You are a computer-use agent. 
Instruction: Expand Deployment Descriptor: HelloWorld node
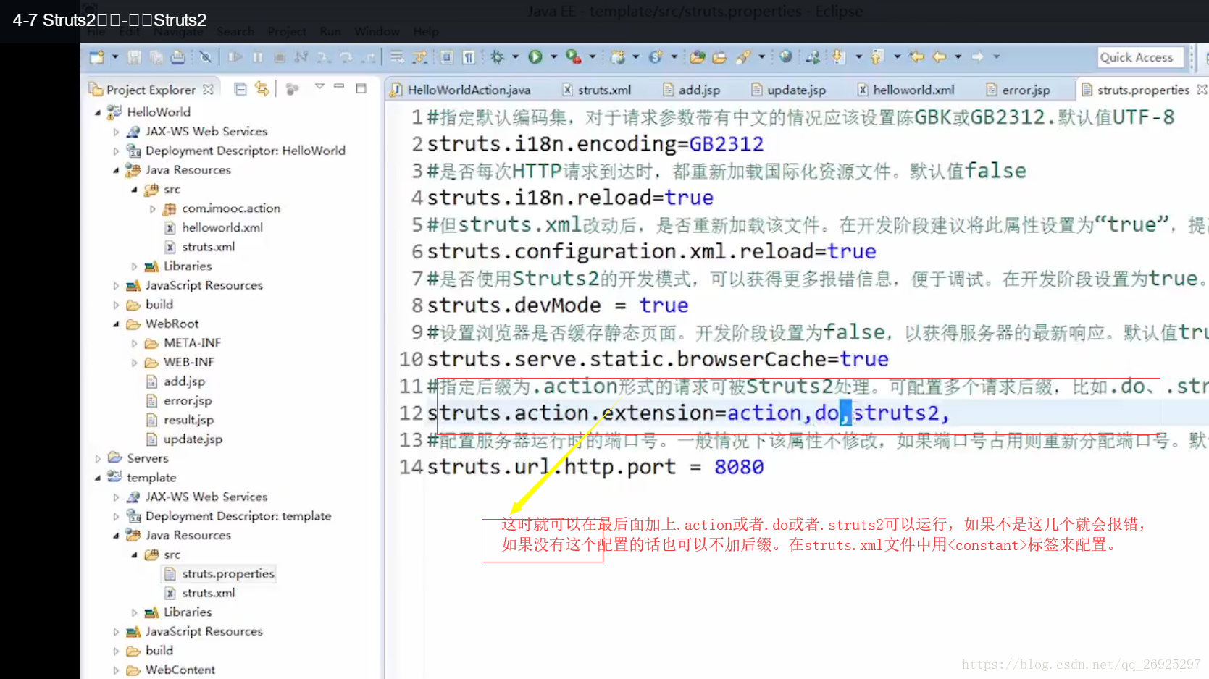click(116, 151)
